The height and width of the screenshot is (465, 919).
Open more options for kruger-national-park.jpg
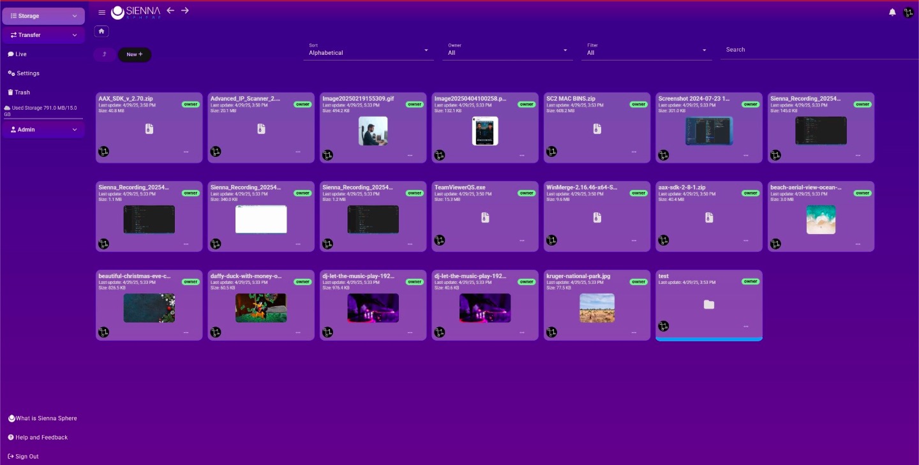pos(634,332)
